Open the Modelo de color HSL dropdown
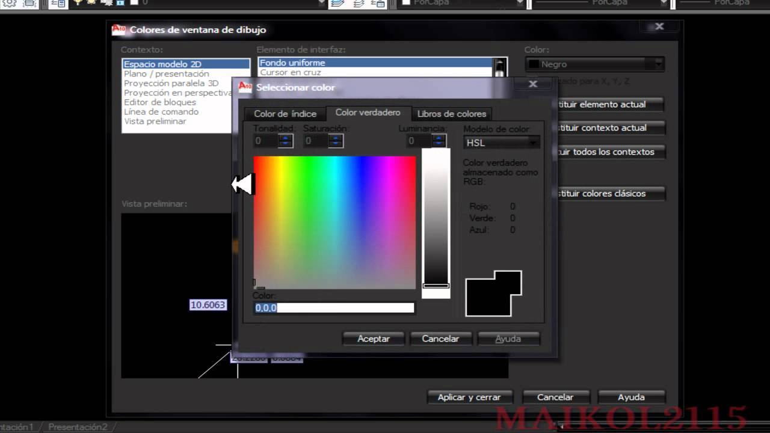Image resolution: width=770 pixels, height=433 pixels. (x=533, y=143)
